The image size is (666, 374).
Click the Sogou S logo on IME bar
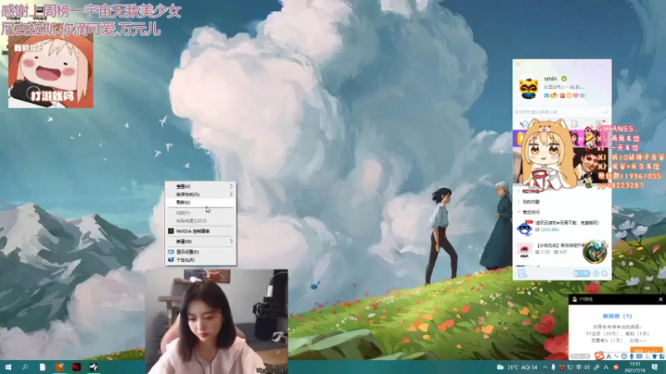tap(599, 356)
